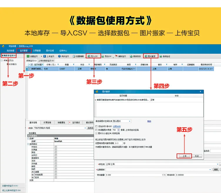Screen dimensions: 221x193
Task: Switch to 图片空间 main tab
Action: (x=50, y=51)
